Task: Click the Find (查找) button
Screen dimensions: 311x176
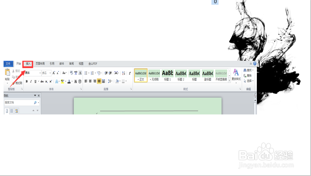Action: coord(248,70)
